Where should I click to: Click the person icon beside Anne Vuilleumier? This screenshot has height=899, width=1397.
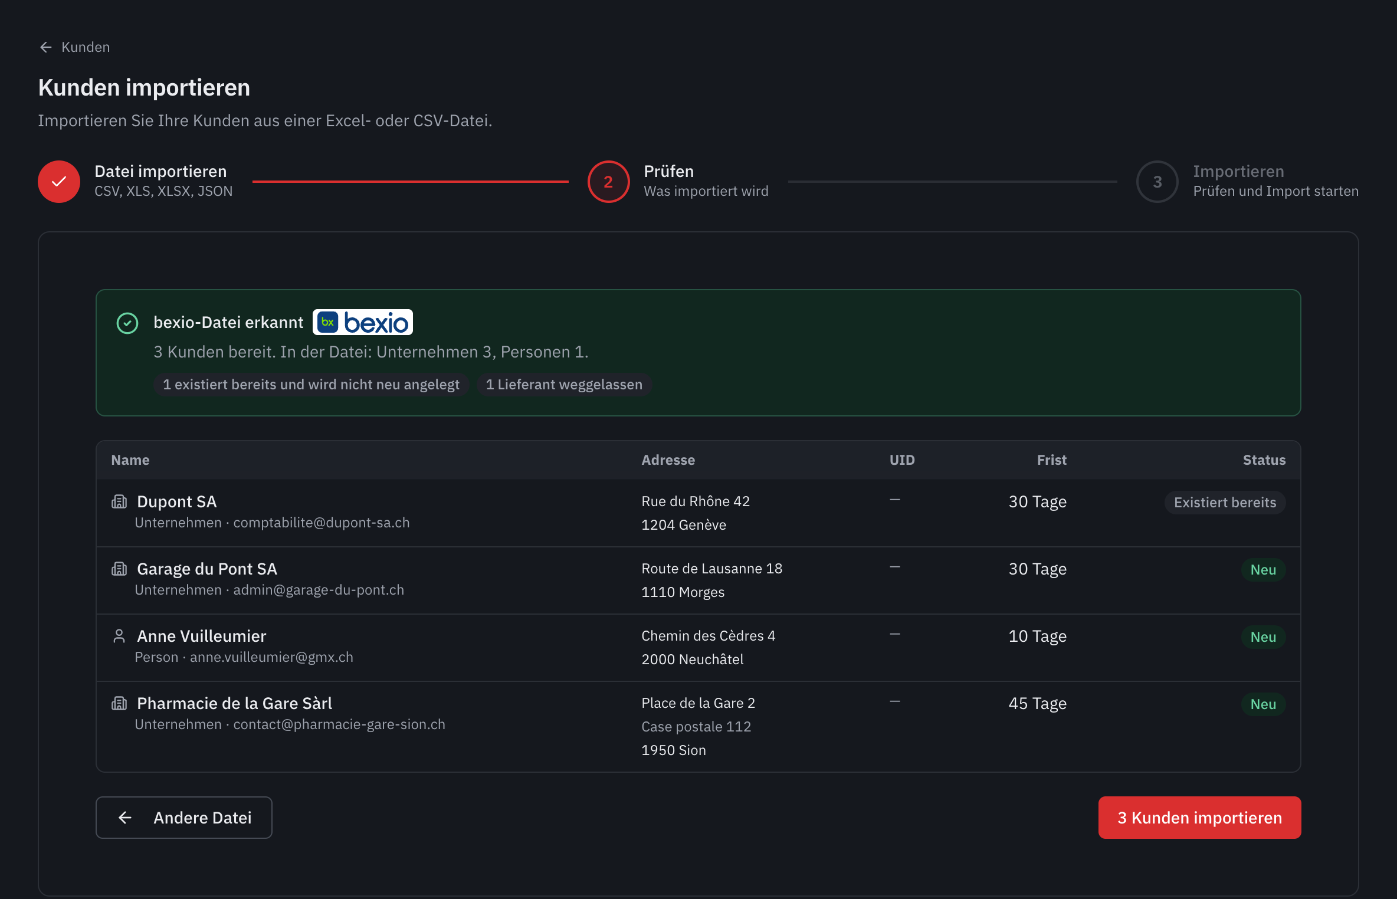tap(119, 636)
